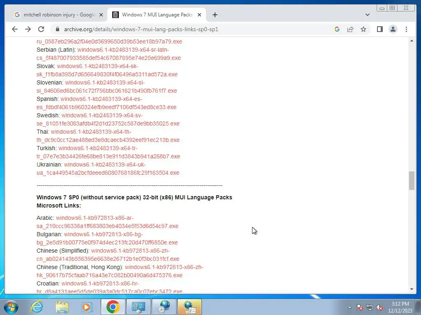Open muted volume tray icon
The width and height of the screenshot is (421, 315).
click(x=379, y=307)
